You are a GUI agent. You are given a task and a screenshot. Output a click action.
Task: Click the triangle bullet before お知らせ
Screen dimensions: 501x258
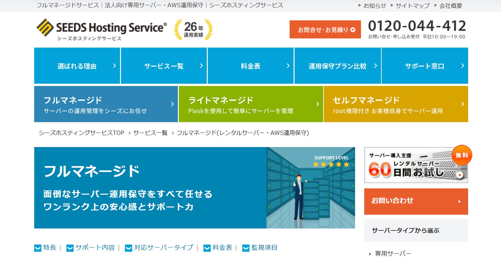(360, 5)
